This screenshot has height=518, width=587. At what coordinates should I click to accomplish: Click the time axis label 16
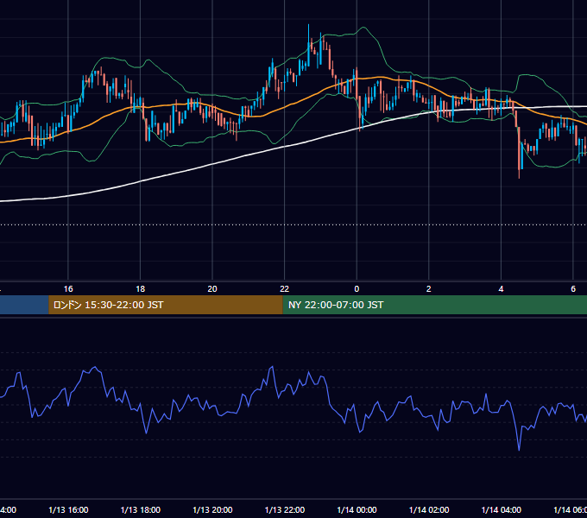(68, 289)
